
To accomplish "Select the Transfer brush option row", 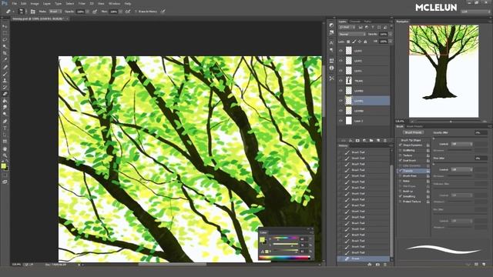I will pos(413,171).
